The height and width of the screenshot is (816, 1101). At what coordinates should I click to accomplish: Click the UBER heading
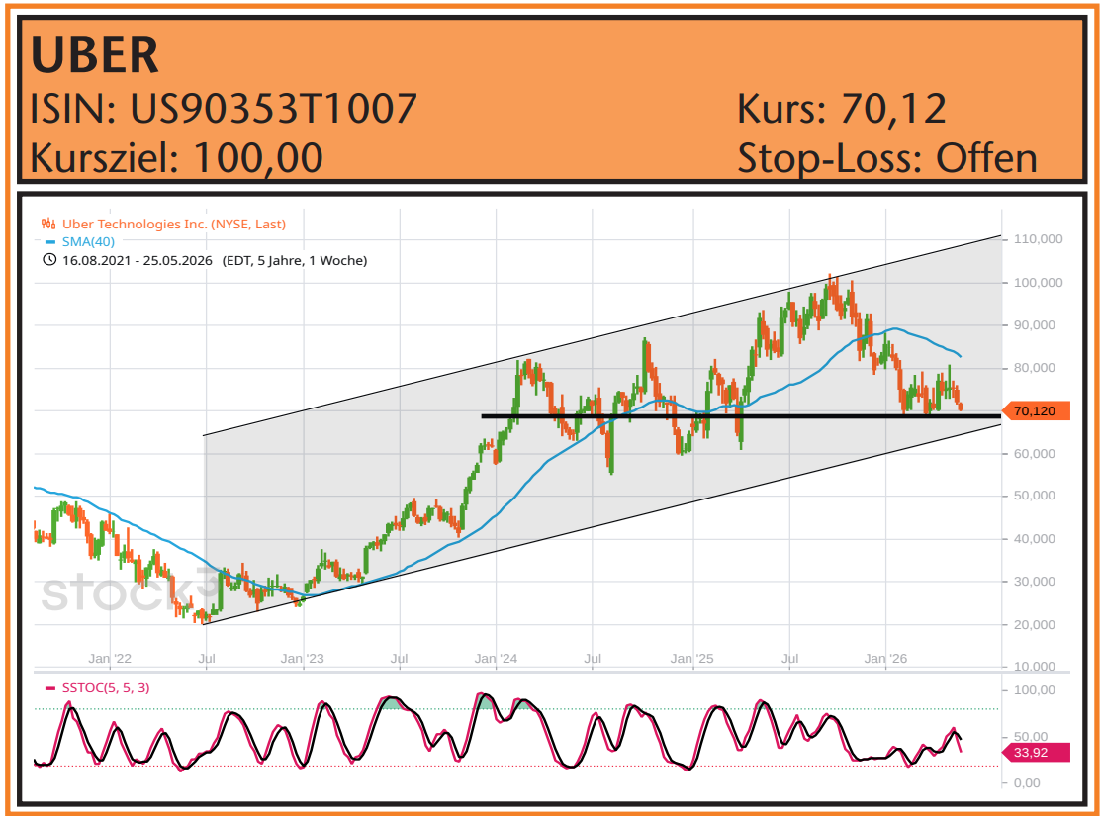(x=95, y=54)
